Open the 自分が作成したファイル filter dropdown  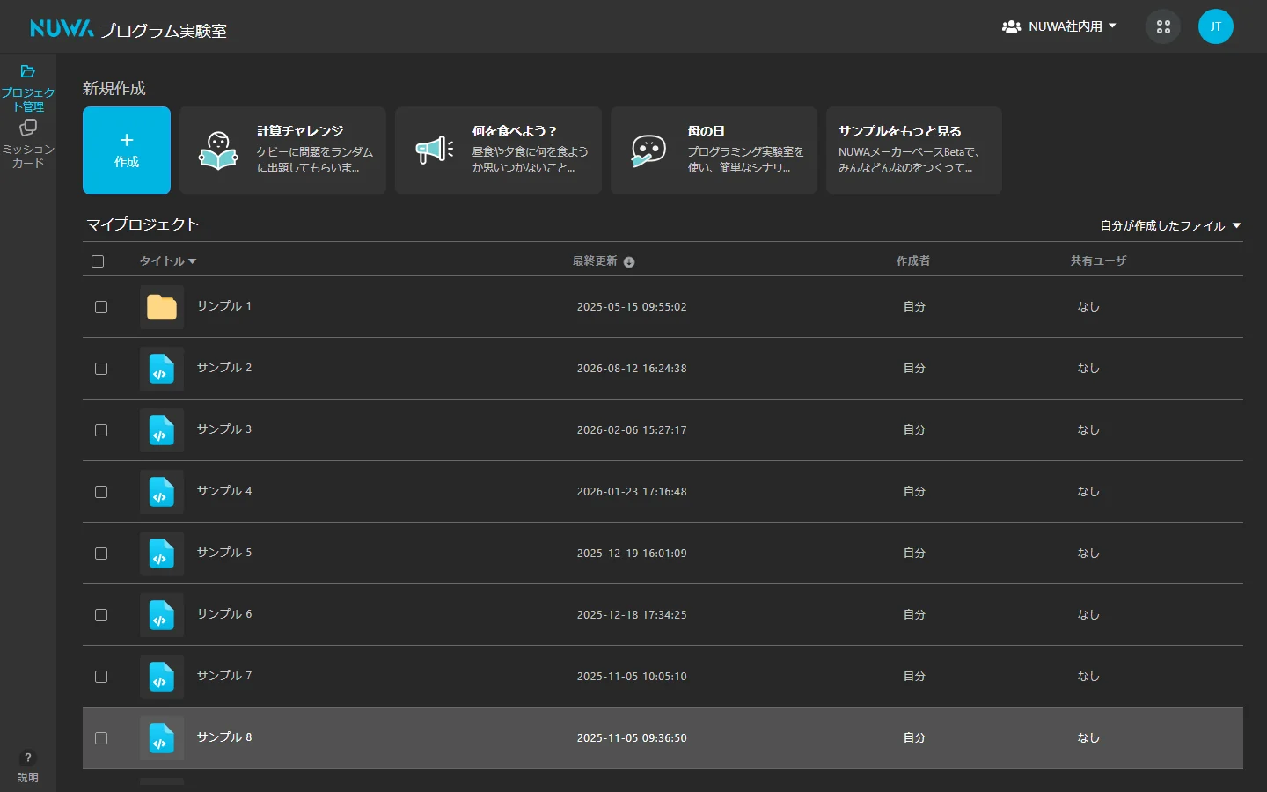[x=1170, y=226]
